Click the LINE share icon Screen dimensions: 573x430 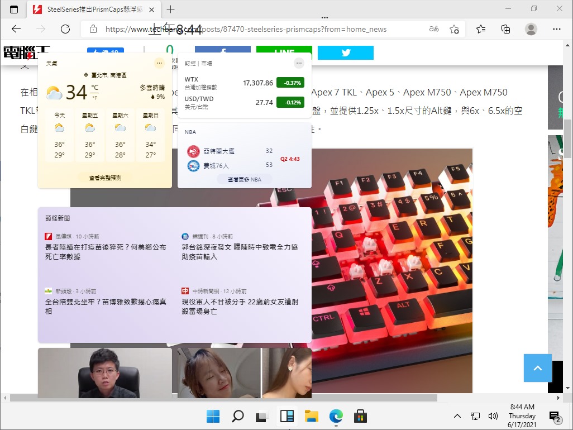[284, 52]
